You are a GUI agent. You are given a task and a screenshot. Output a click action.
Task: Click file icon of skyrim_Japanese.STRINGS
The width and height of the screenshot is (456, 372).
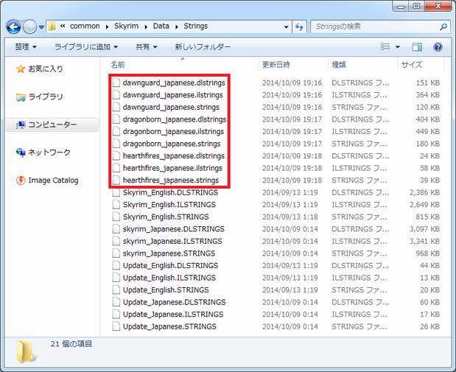[x=116, y=253]
